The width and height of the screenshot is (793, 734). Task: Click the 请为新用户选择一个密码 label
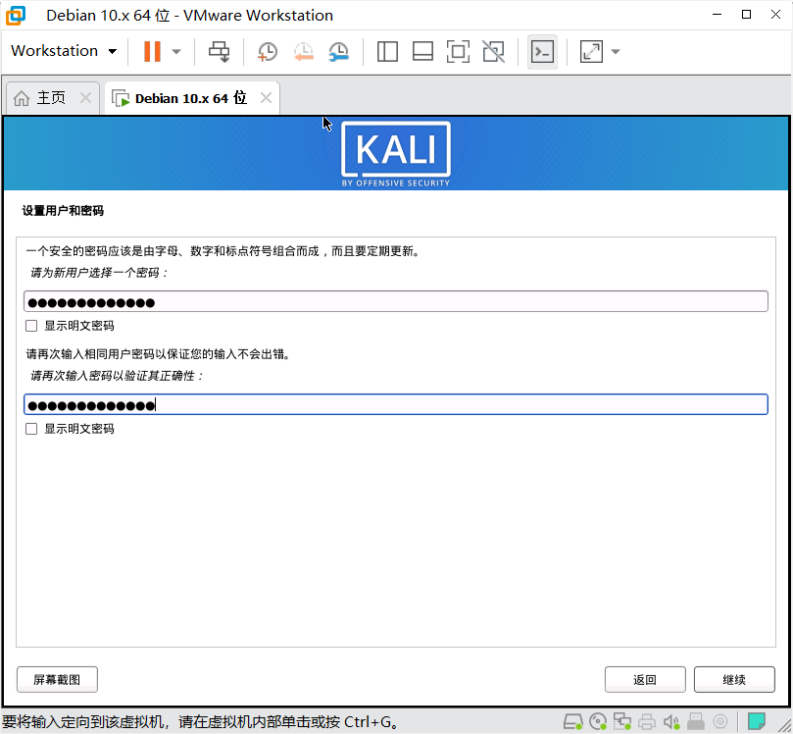click(99, 273)
